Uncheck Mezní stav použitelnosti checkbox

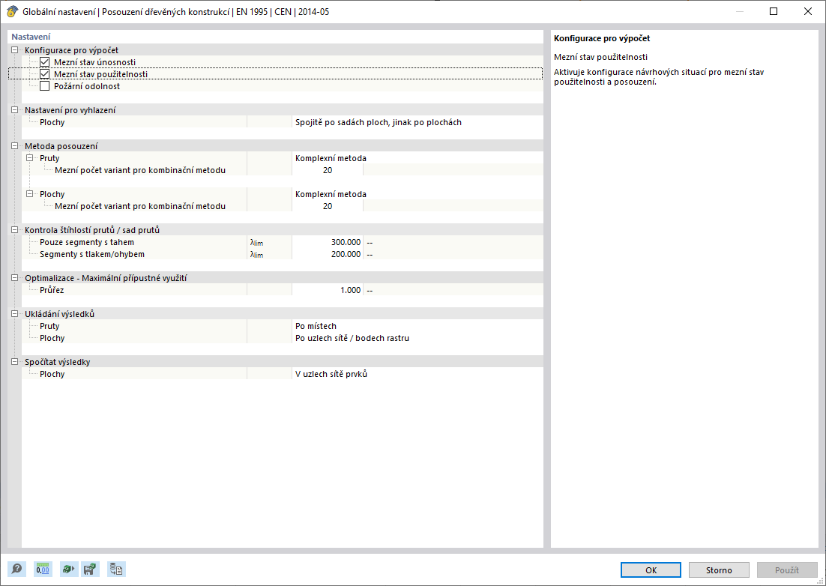point(45,74)
